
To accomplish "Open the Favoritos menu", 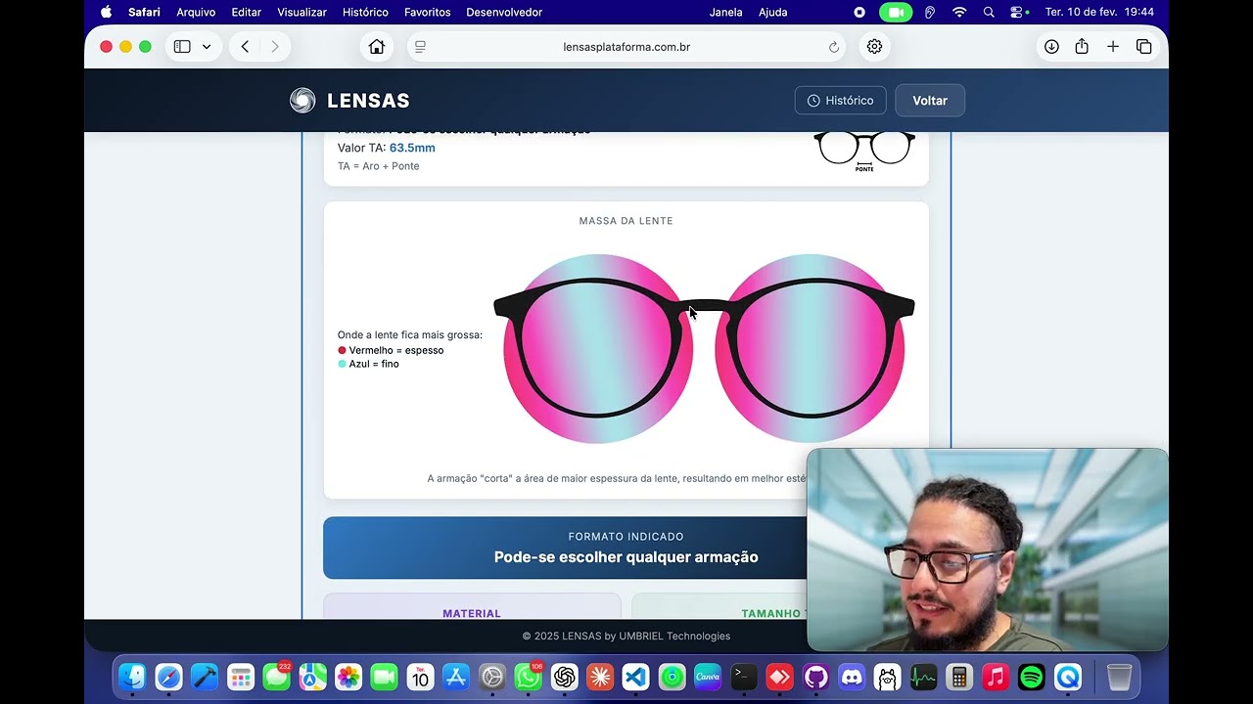I will pos(428,12).
